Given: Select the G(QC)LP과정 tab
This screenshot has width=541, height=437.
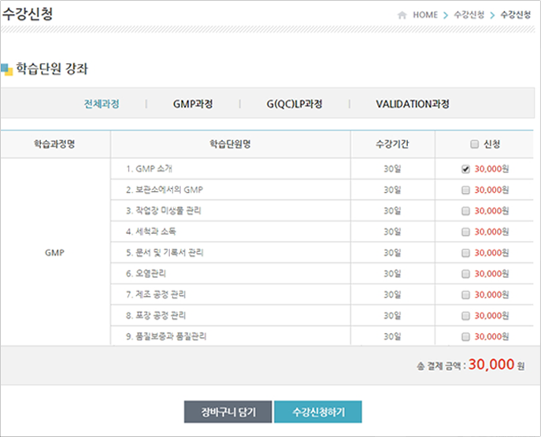Looking at the screenshot, I should coord(295,104).
